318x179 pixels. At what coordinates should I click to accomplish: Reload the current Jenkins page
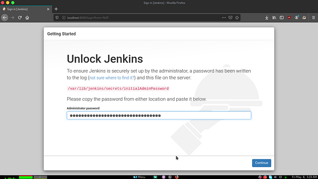point(20,18)
